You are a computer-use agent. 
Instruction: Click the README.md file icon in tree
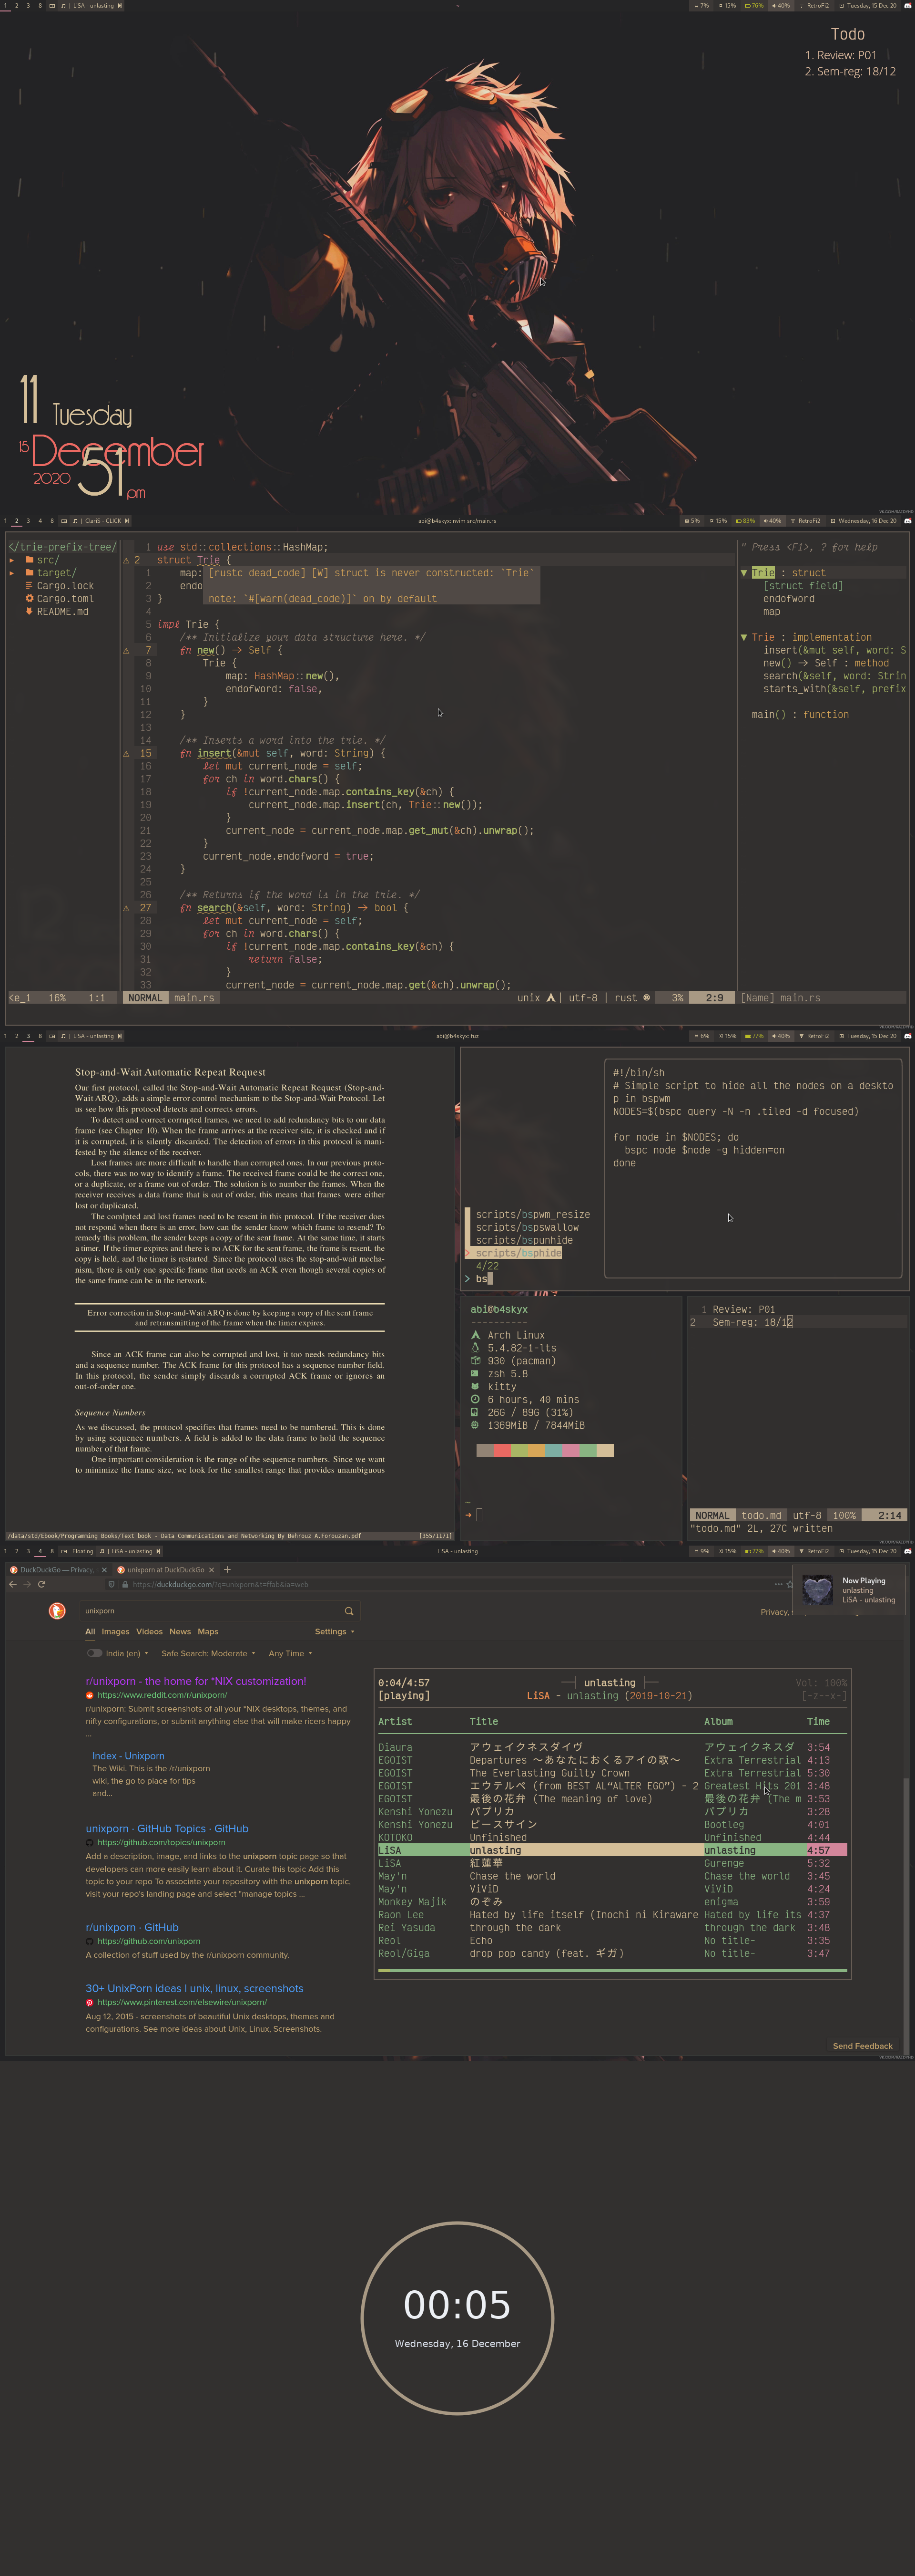click(x=29, y=611)
